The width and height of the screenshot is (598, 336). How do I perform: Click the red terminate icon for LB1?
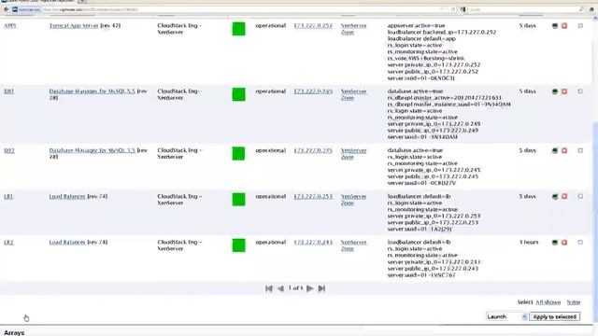[x=564, y=197]
